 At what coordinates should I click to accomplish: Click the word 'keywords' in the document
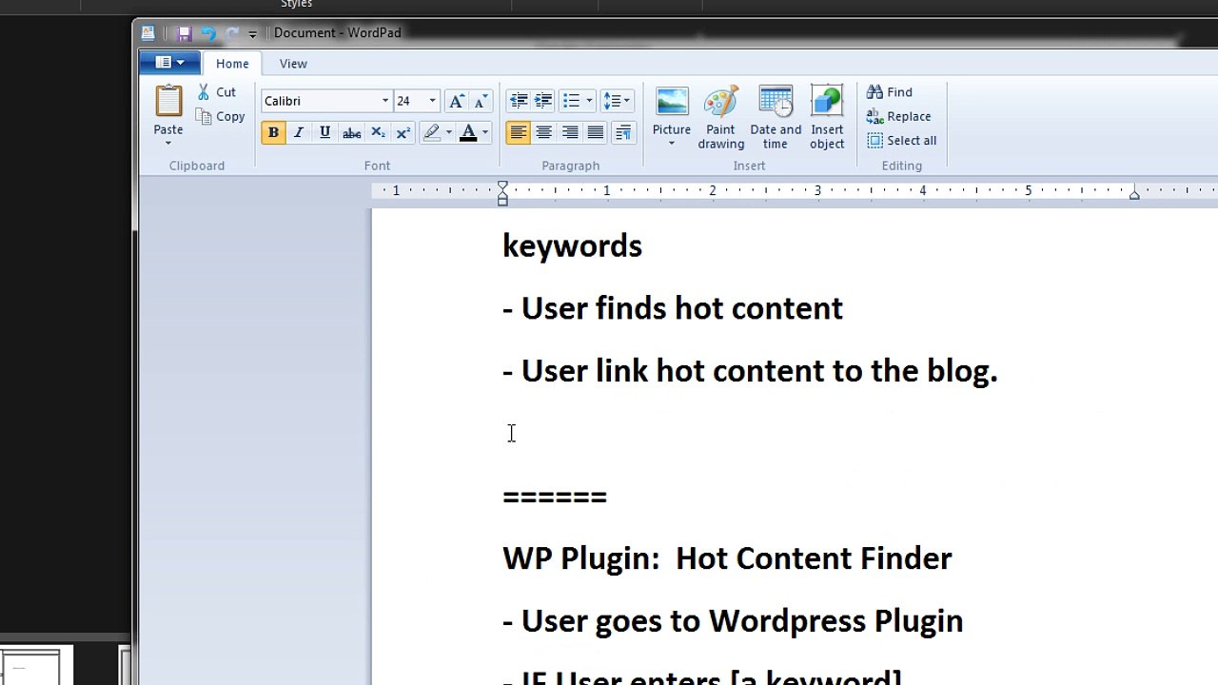click(572, 246)
